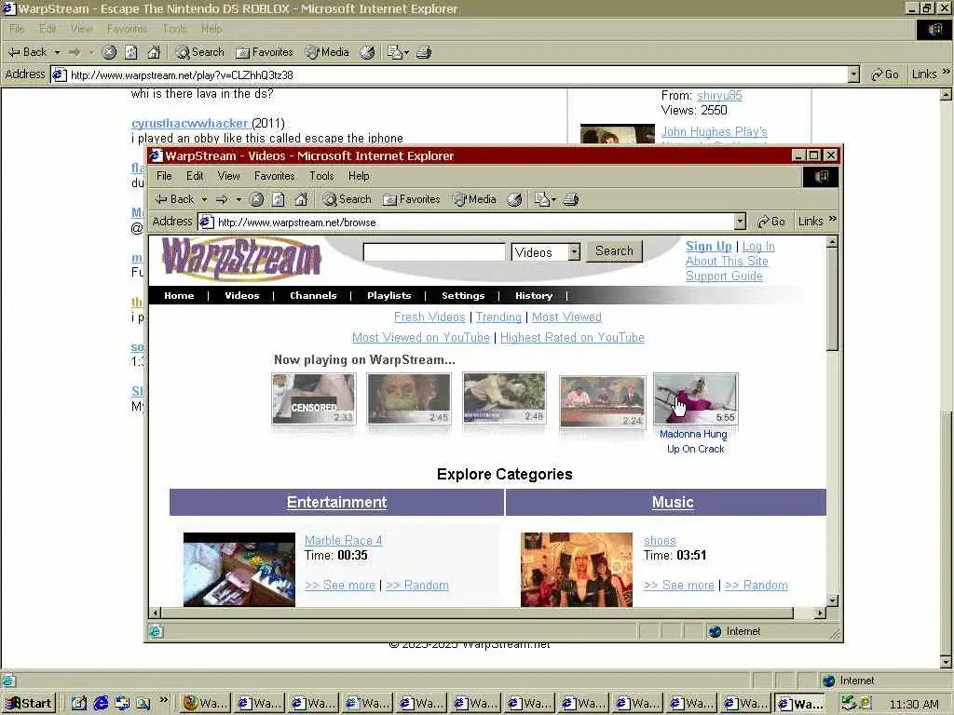Open the CENSORED video thumbnail 2:33
The width and height of the screenshot is (954, 715).
click(x=313, y=398)
